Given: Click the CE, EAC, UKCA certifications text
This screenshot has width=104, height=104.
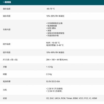Looking at the screenshot, I should point(72,98).
